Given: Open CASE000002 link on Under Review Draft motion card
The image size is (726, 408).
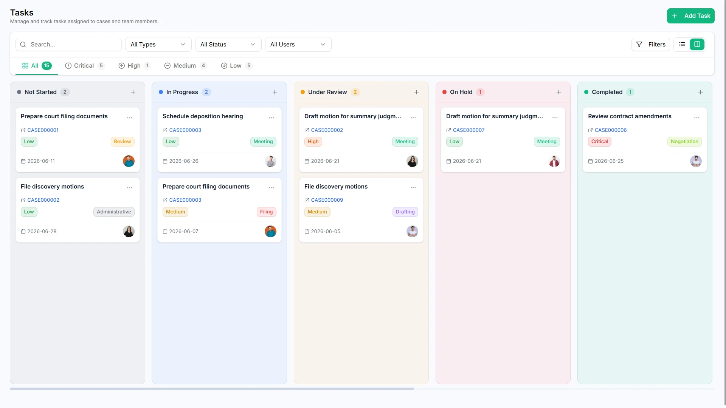Looking at the screenshot, I should [327, 130].
